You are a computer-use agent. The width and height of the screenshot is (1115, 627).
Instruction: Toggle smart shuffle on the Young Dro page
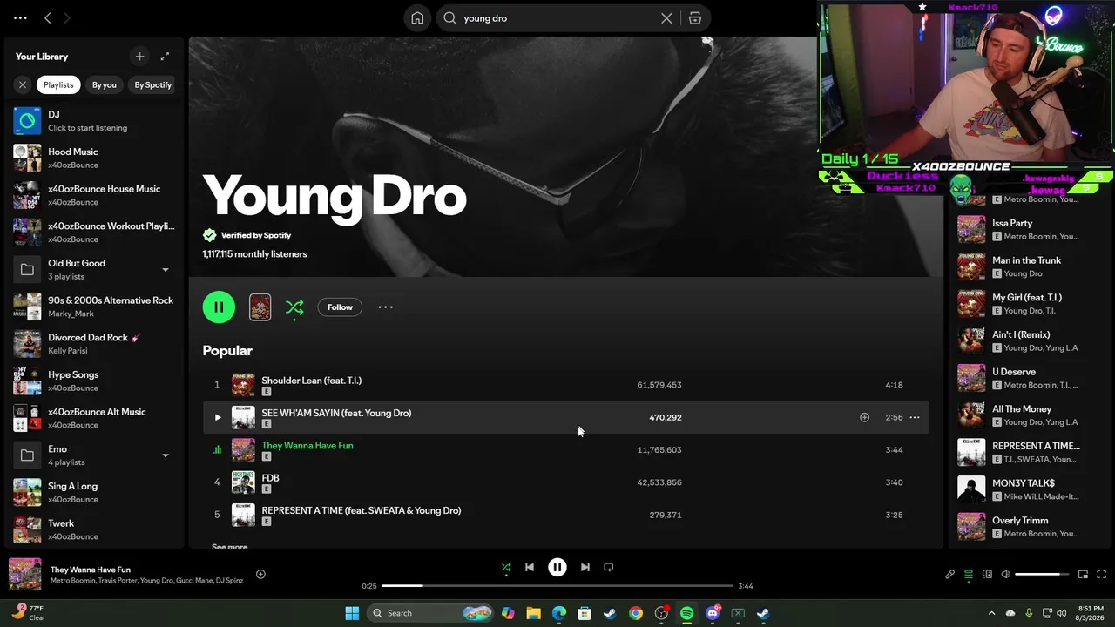click(x=294, y=307)
